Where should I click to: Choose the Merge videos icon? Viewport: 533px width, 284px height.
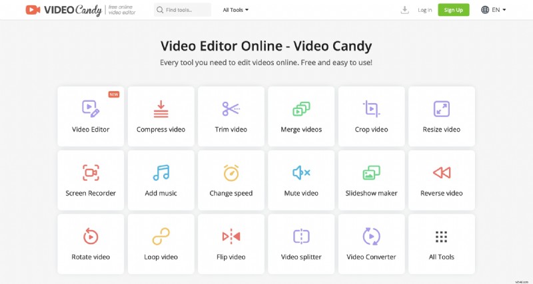[x=301, y=109]
